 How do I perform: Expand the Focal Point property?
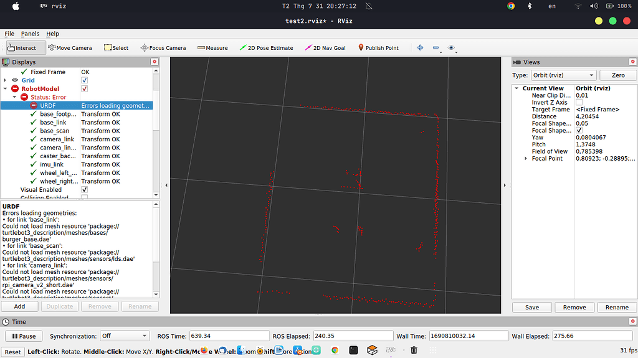526,158
